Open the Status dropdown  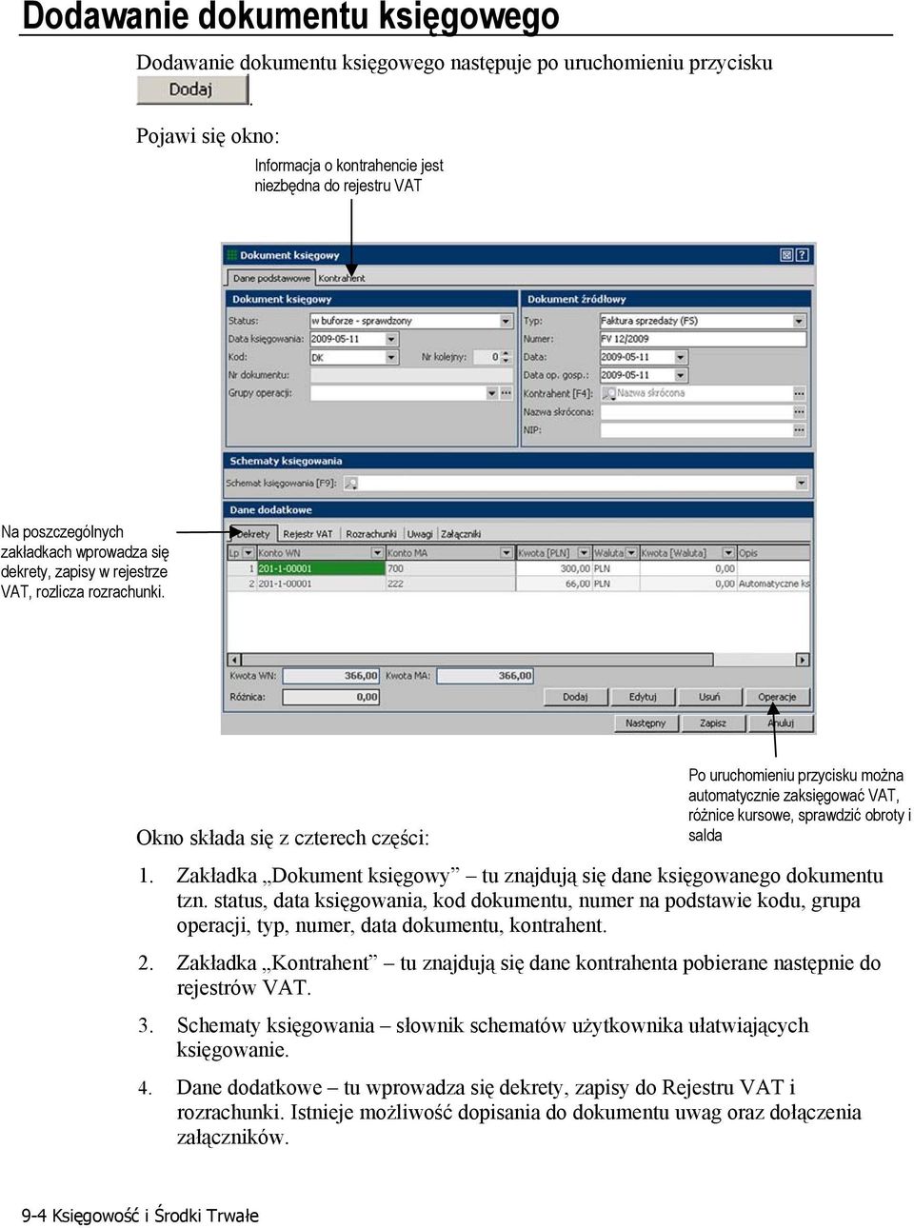point(507,322)
